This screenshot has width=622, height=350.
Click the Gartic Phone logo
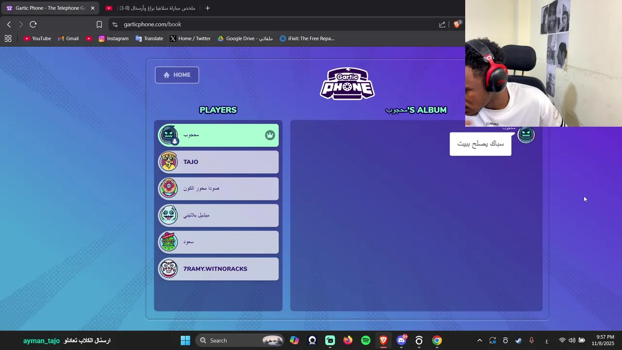pyautogui.click(x=347, y=84)
